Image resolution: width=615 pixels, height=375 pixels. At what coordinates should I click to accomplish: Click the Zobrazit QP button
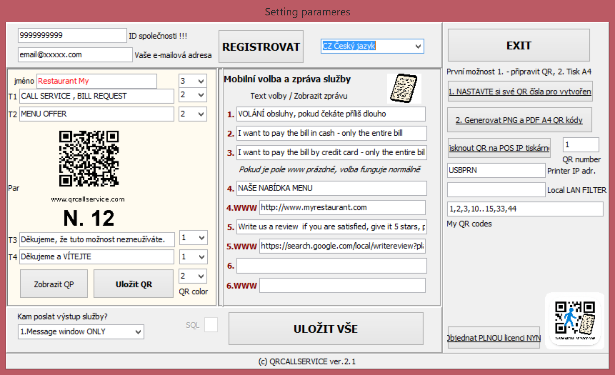tap(54, 284)
